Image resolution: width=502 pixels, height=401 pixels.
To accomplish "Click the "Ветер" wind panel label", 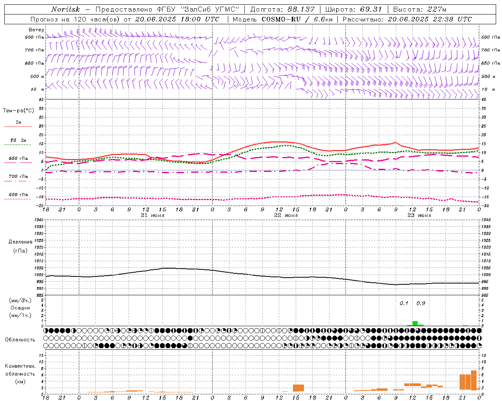I will tap(36, 30).
